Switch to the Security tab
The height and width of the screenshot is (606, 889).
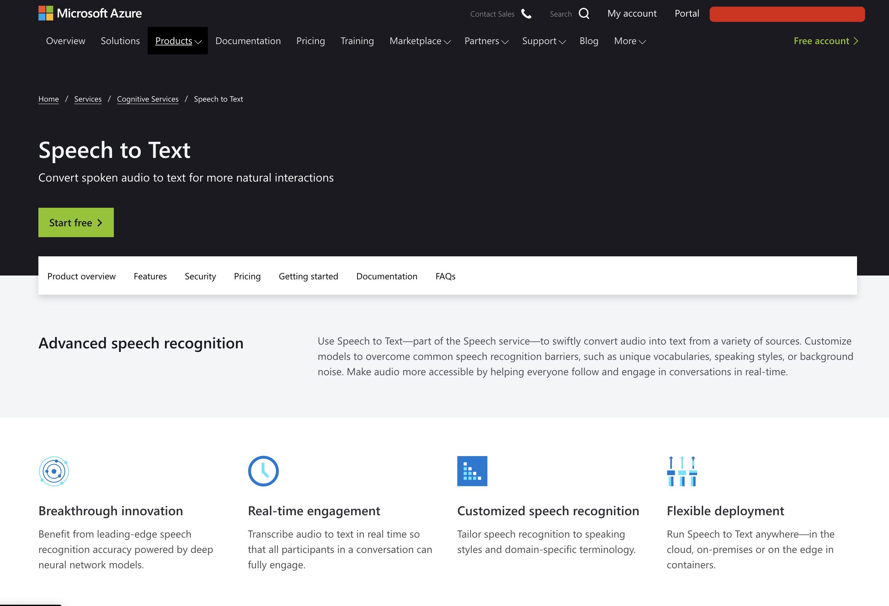pos(200,276)
